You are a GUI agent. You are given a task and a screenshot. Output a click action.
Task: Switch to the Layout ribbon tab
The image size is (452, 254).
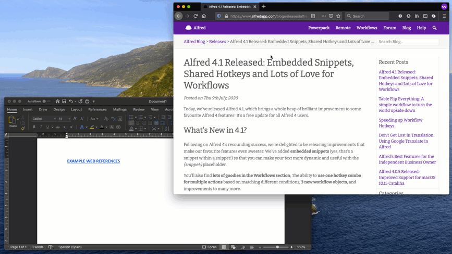point(77,109)
